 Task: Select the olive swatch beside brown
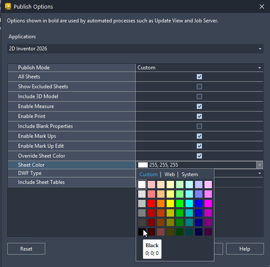(x=170, y=222)
